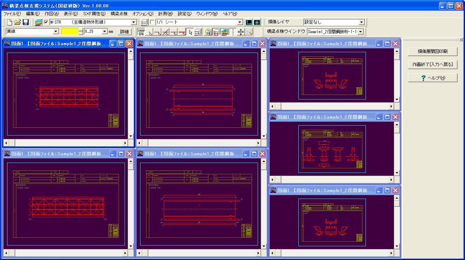Click scroll-up arrow in active 図面1 window
The height and width of the screenshot is (260, 465).
pos(131,51)
